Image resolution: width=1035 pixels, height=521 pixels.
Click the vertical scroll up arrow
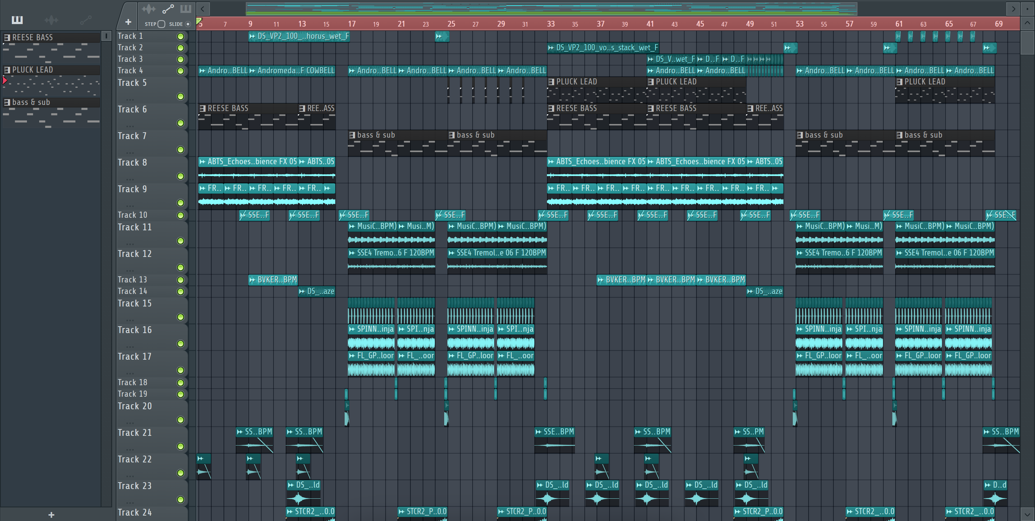1027,23
